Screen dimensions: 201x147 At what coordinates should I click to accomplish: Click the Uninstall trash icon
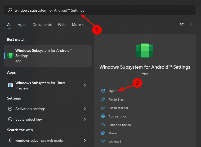103,142
